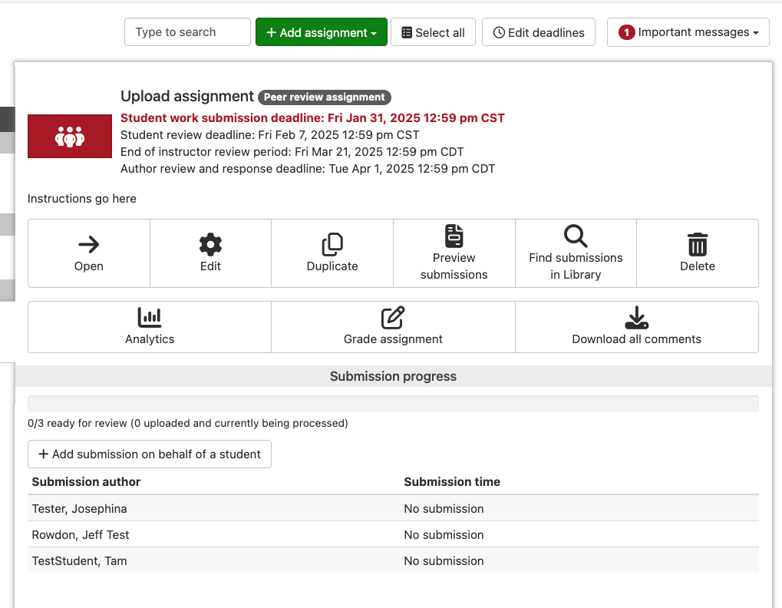Click the submission progress bar
The height and width of the screenshot is (608, 782).
(393, 404)
